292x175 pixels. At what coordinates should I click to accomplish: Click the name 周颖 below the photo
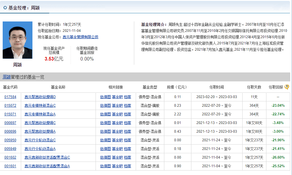(17, 65)
